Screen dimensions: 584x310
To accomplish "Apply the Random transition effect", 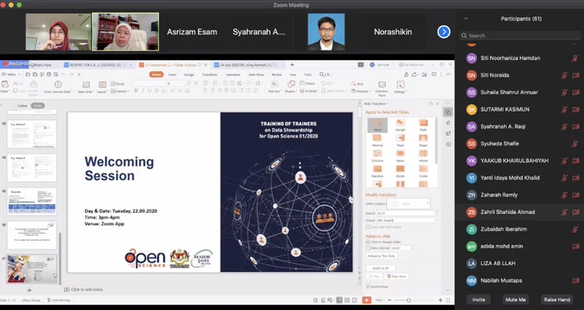I will pyautogui.click(x=377, y=172).
